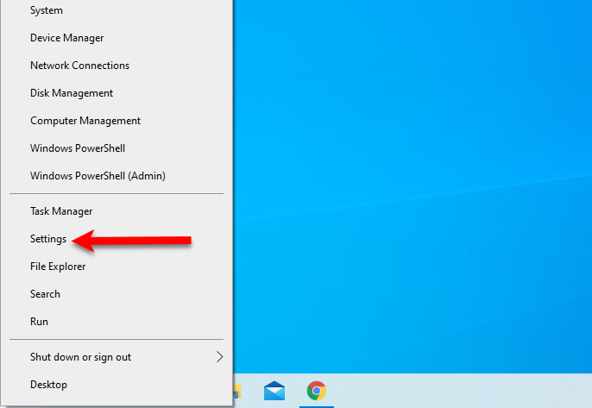The height and width of the screenshot is (408, 592).
Task: Select Network Connections in the menu
Action: (79, 66)
